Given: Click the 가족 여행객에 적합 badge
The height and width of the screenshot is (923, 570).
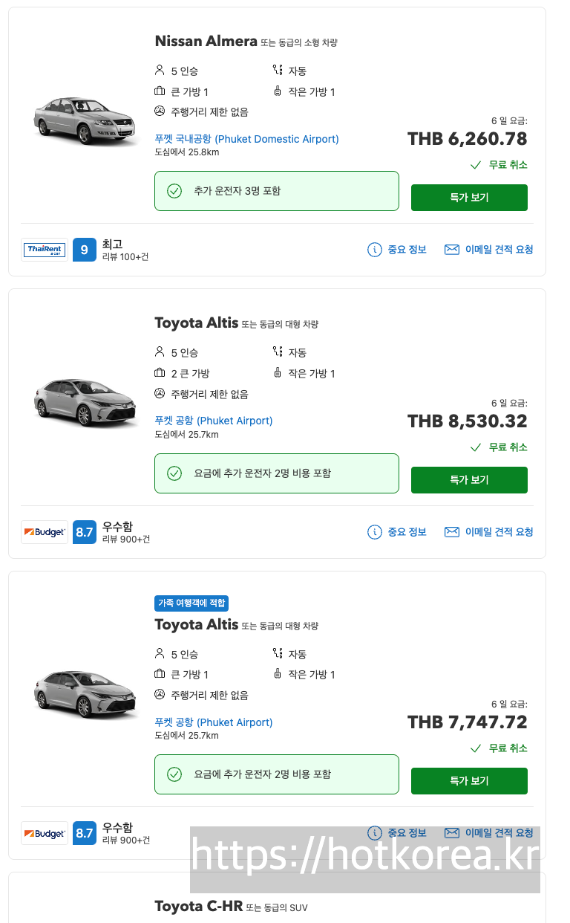Looking at the screenshot, I should (191, 603).
